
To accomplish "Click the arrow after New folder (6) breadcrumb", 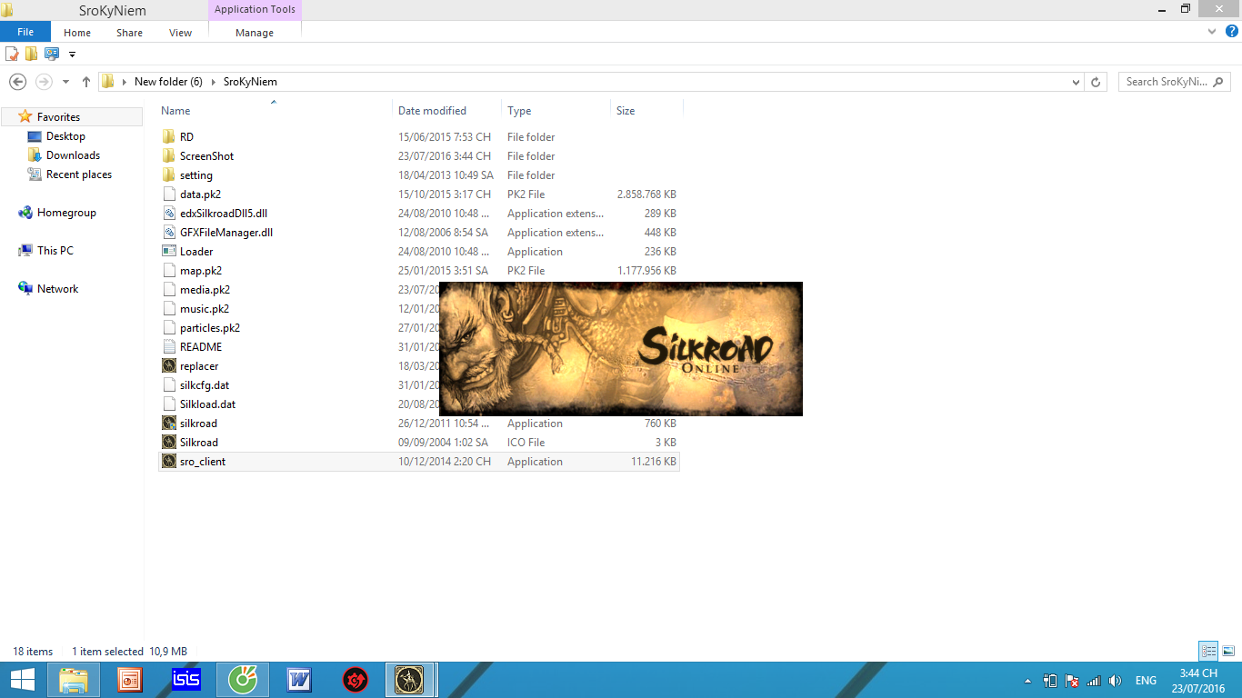I will click(213, 82).
